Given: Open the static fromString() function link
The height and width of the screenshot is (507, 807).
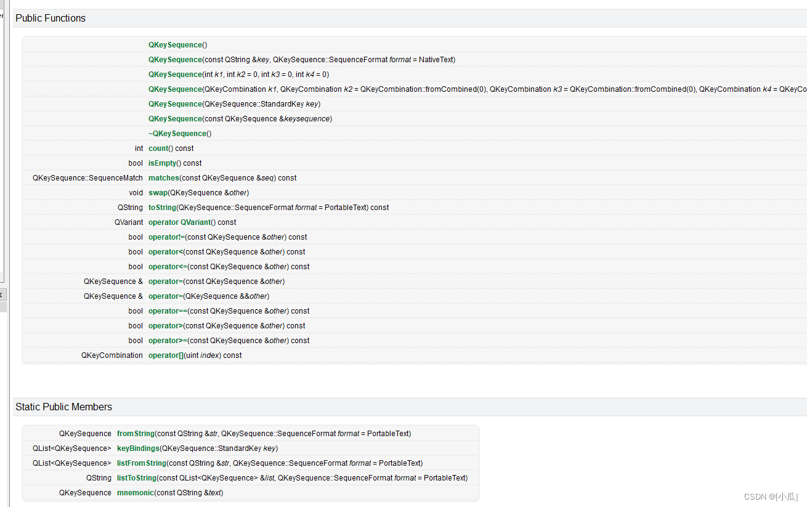Looking at the screenshot, I should tap(136, 434).
